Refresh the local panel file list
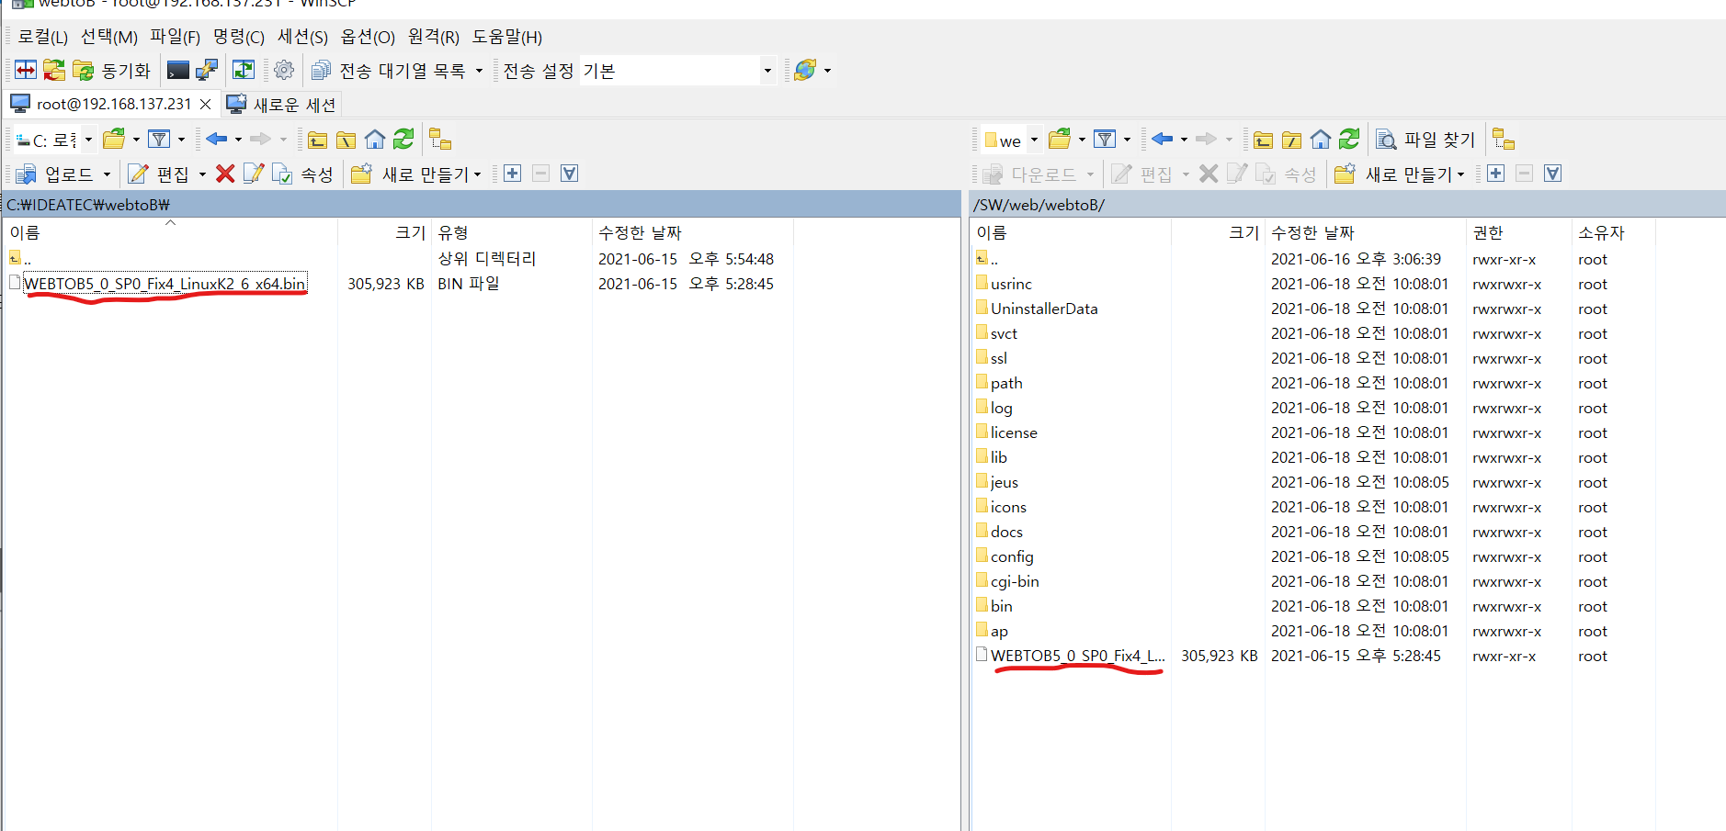 coord(403,139)
